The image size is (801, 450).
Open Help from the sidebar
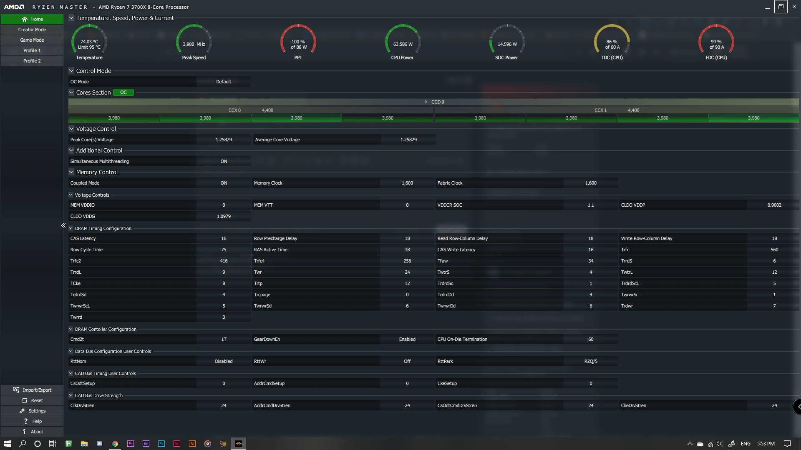pyautogui.click(x=32, y=421)
